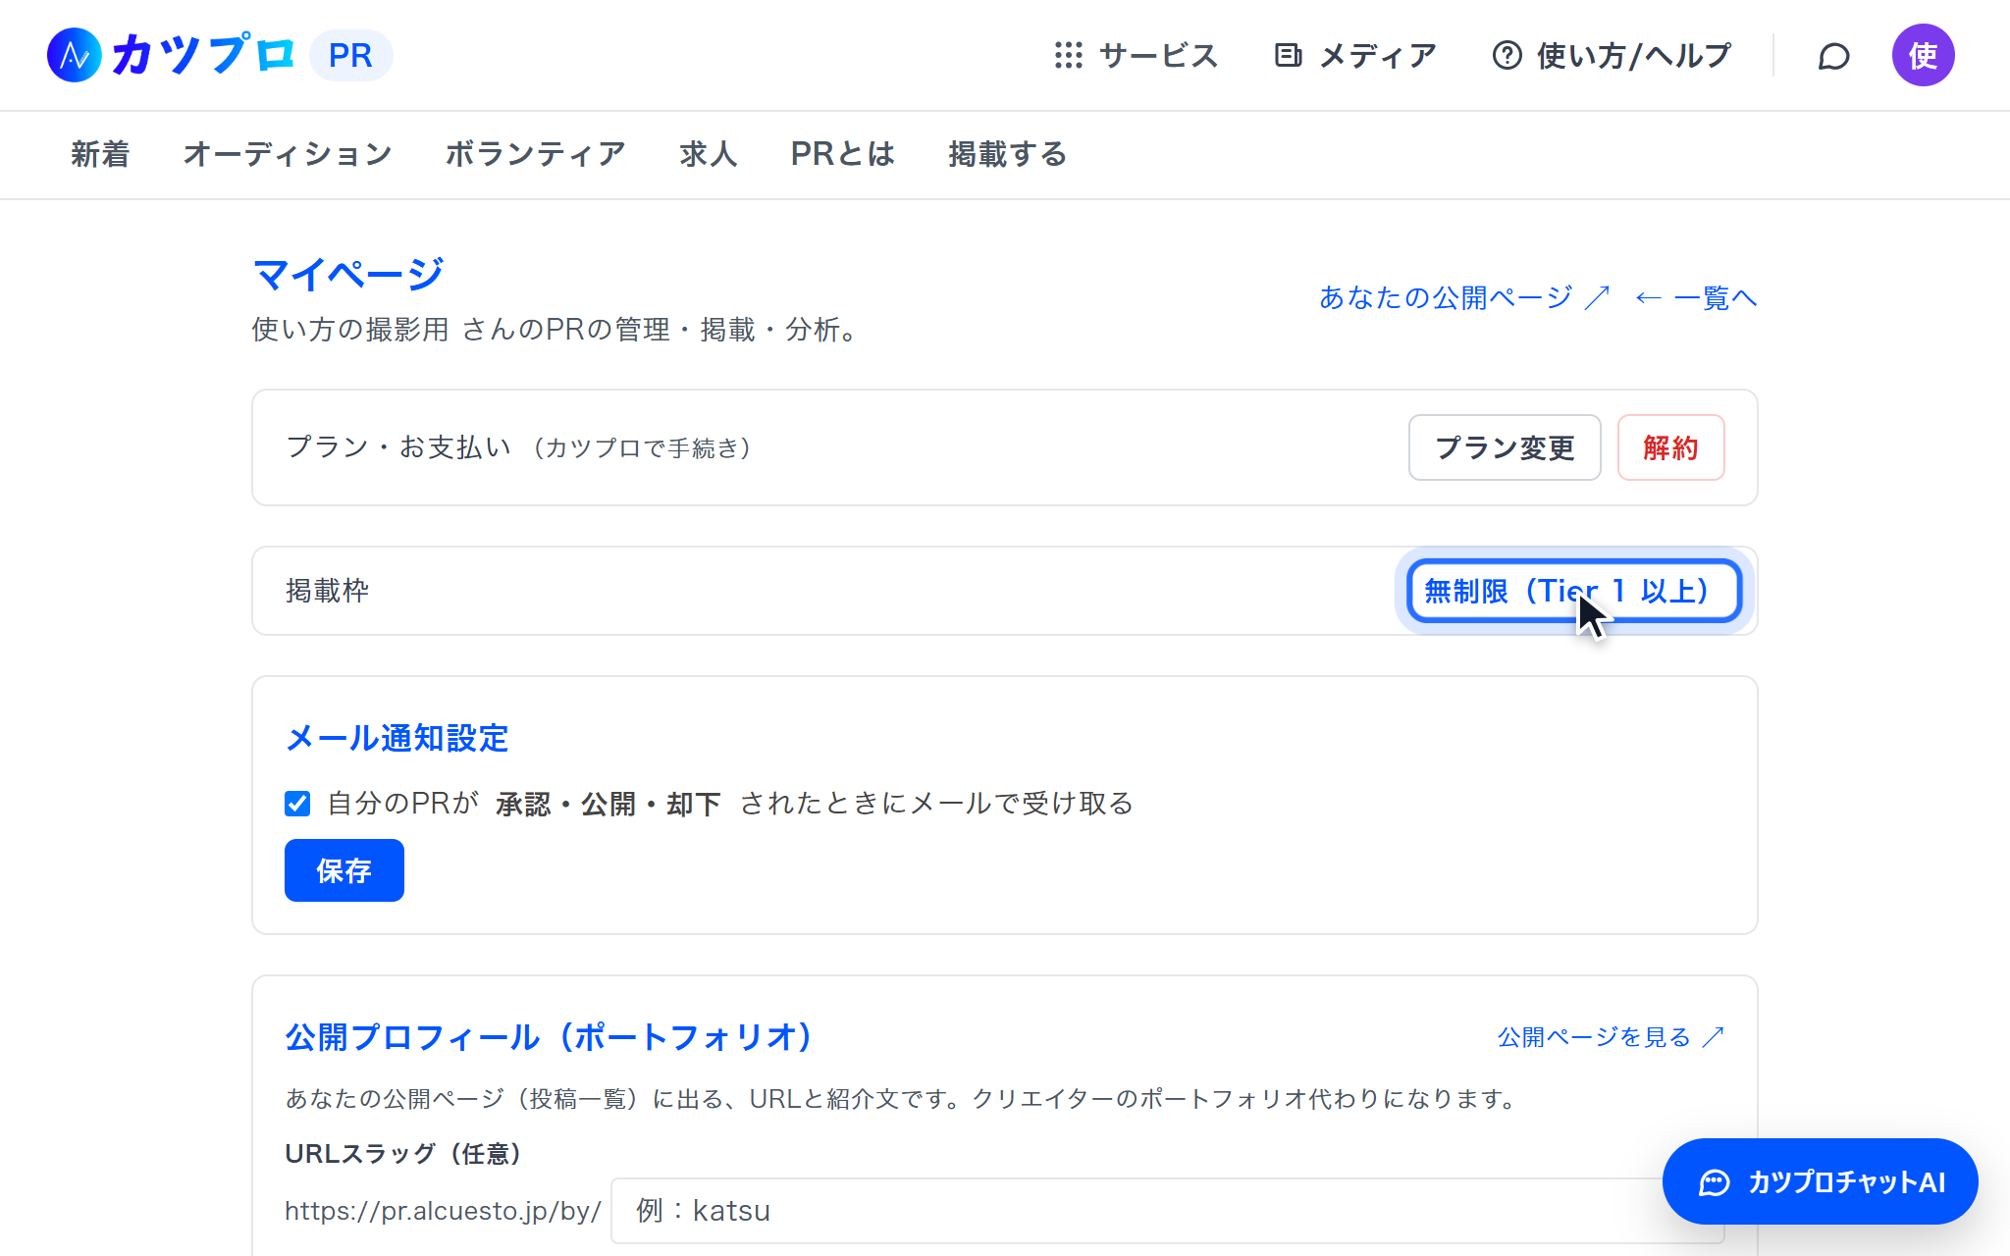Open the オーディション tab
This screenshot has height=1256, width=2010.
287,154
